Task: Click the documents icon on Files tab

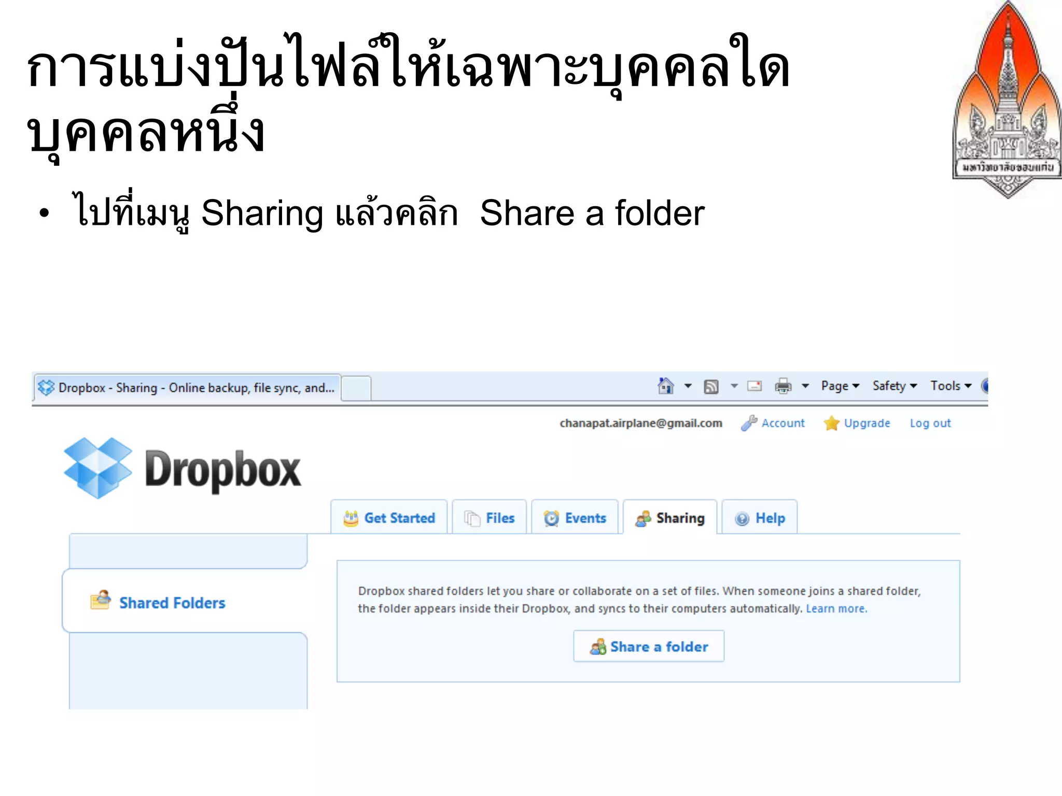Action: pos(472,518)
